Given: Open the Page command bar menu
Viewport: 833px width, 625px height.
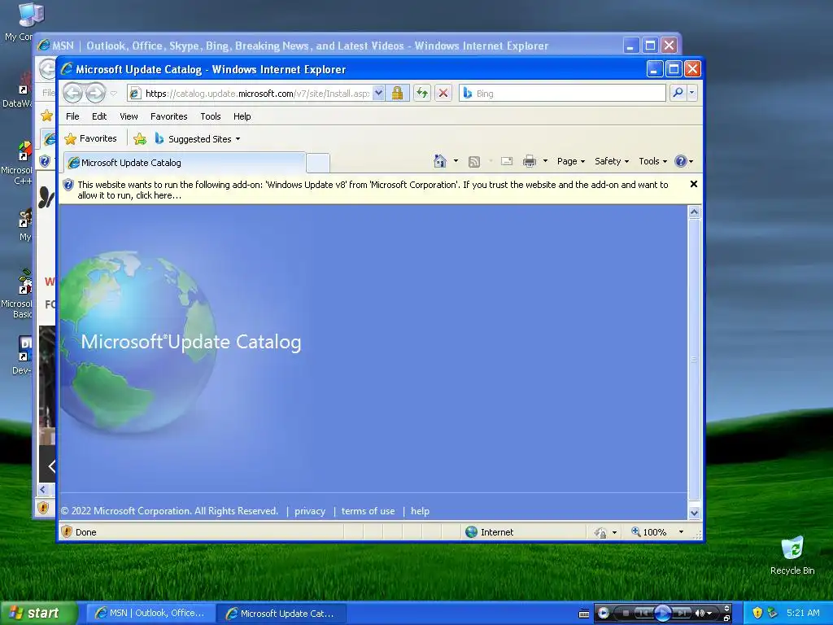Looking at the screenshot, I should (570, 161).
